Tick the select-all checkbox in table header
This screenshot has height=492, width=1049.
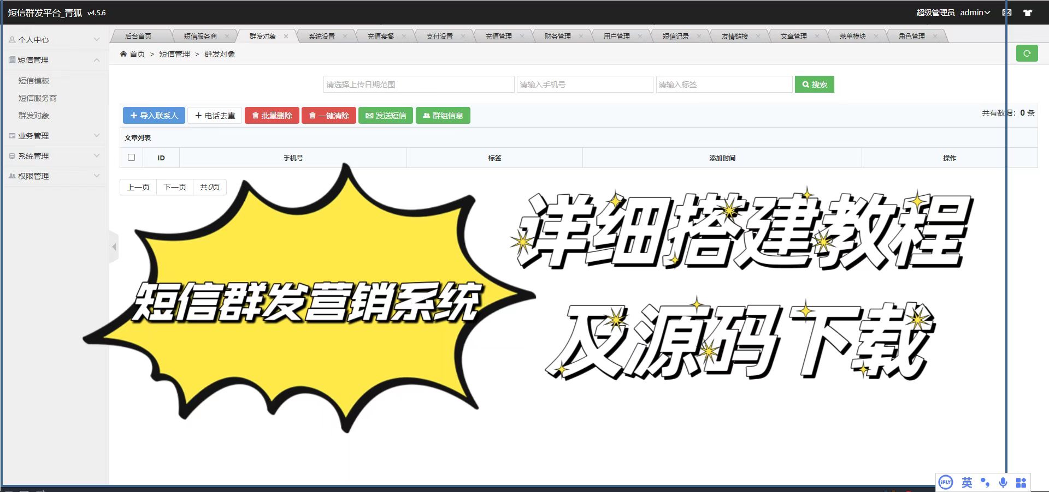click(131, 157)
